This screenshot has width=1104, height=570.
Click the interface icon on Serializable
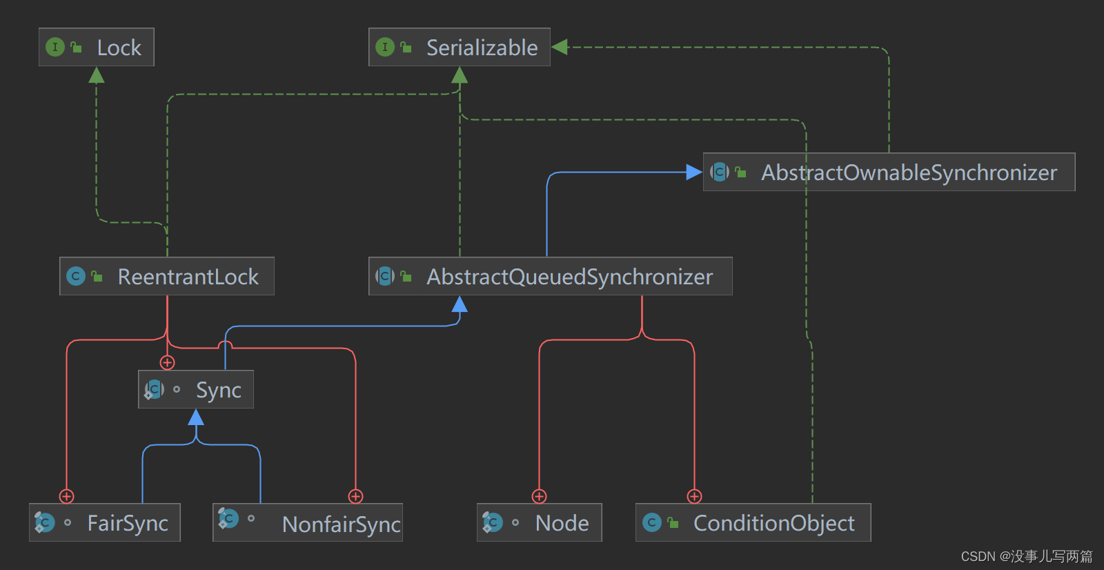pos(385,47)
